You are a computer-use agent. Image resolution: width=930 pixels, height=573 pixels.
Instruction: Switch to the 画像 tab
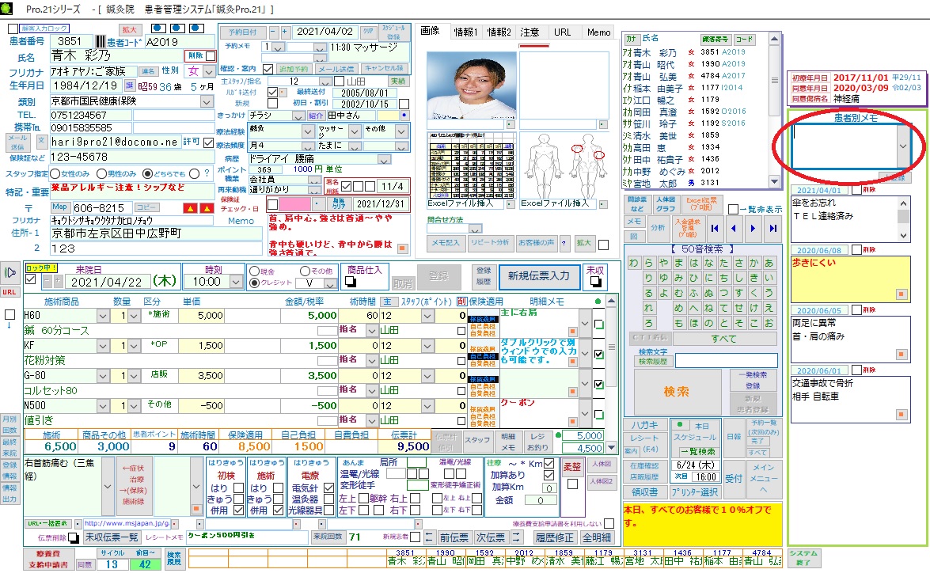coord(430,31)
